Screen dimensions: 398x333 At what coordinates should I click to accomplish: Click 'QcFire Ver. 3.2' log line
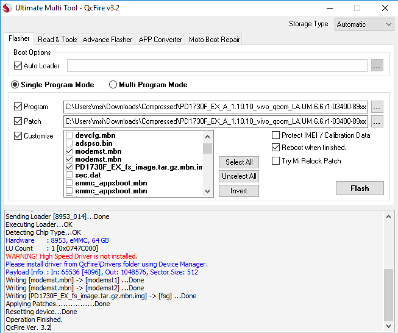tap(28, 328)
